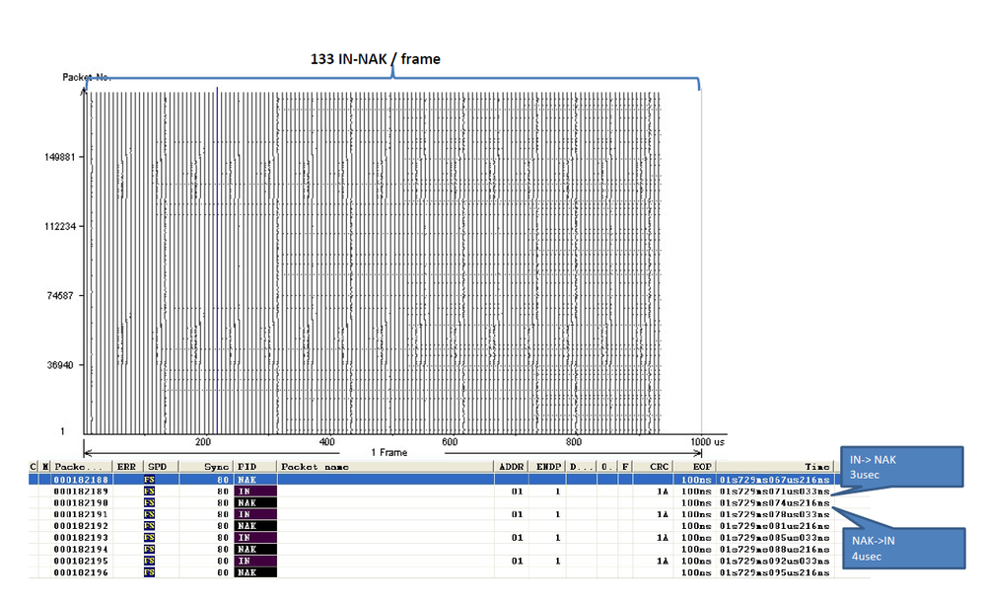Select packet number 000182188
985x603 pixels.
click(x=81, y=480)
